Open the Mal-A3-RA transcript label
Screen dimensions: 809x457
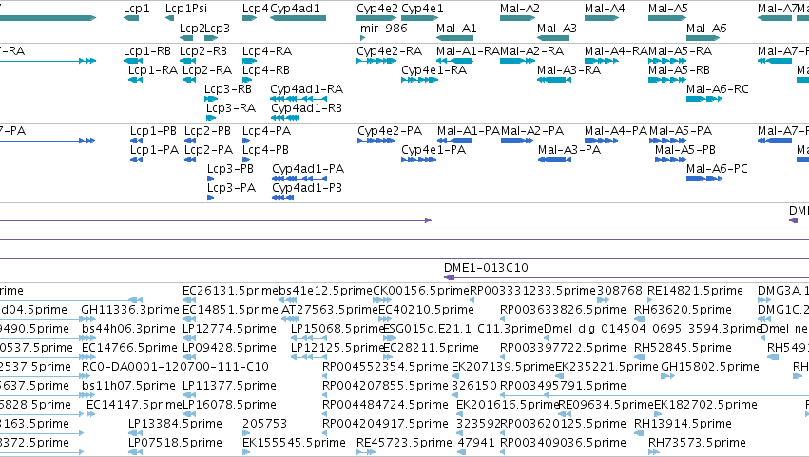[568, 69]
